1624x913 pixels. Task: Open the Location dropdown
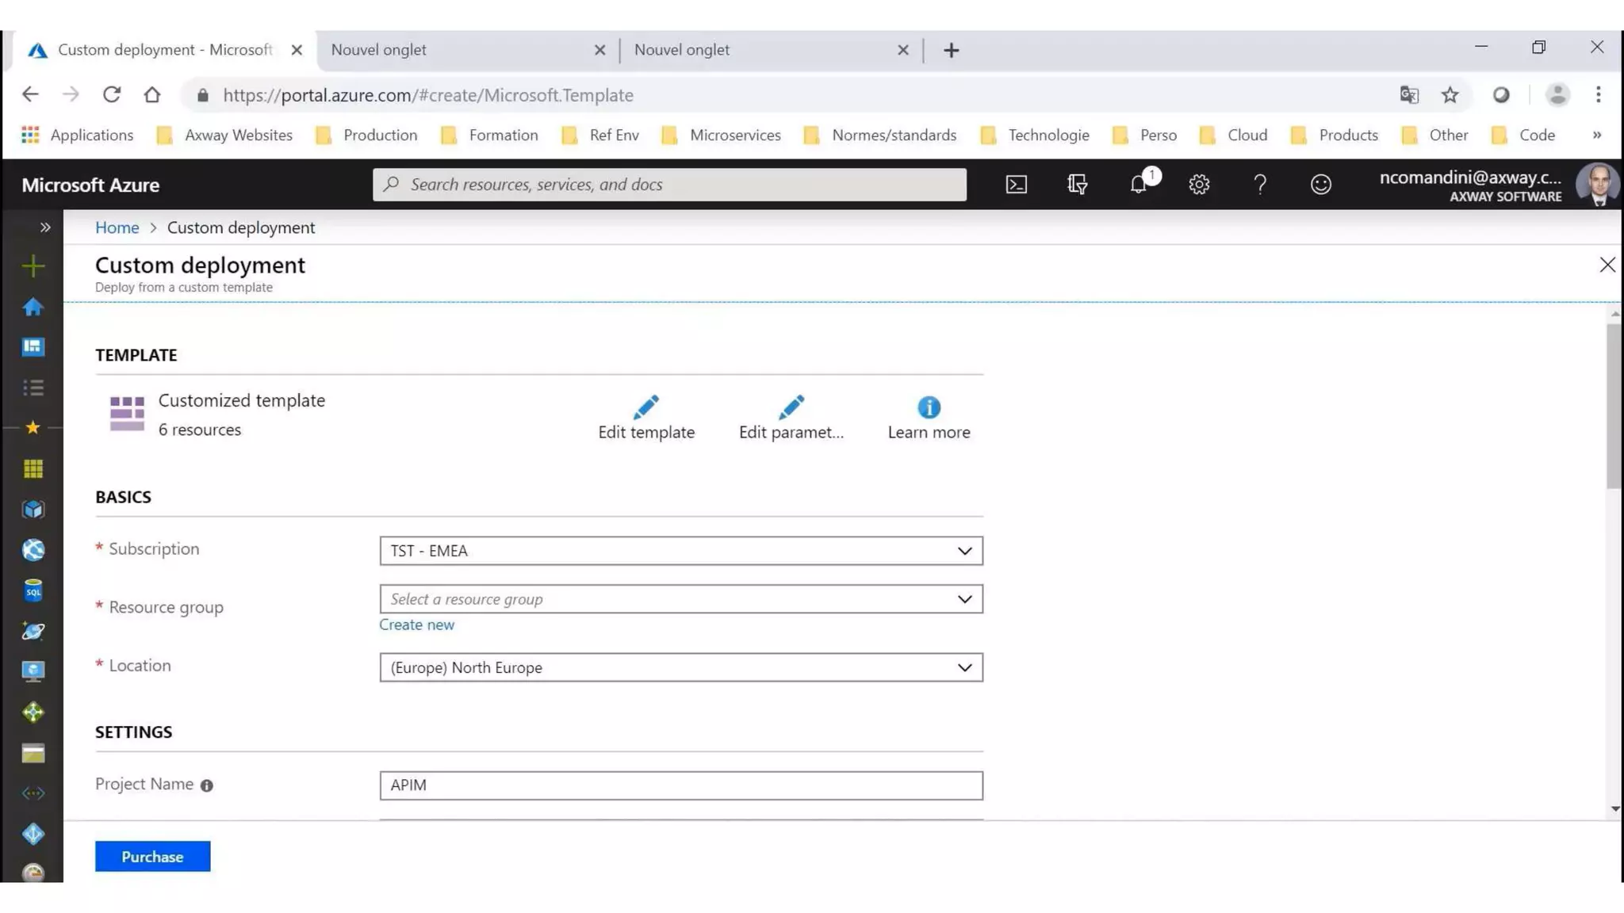pos(680,667)
